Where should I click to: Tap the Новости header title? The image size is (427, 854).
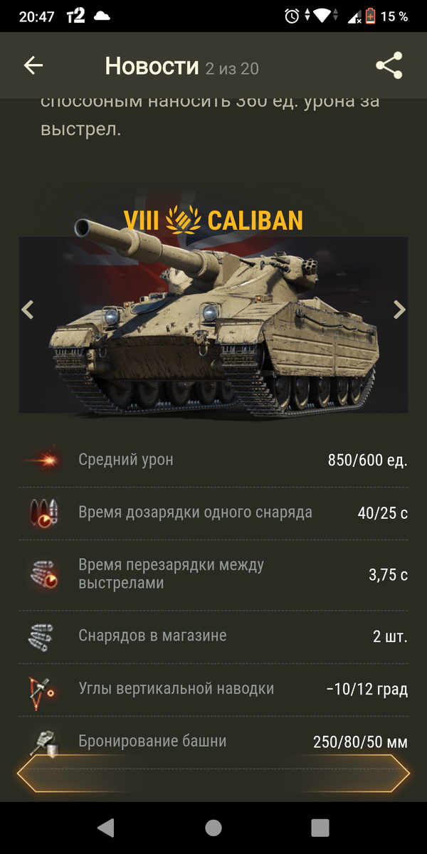pyautogui.click(x=152, y=66)
